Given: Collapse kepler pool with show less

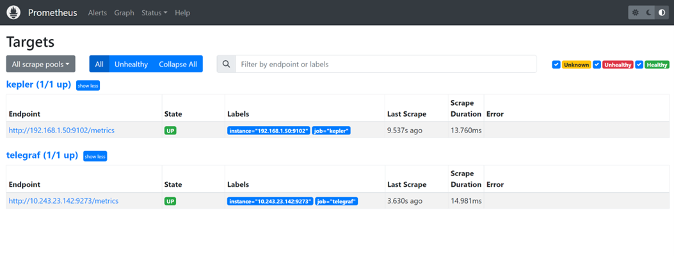Looking at the screenshot, I should (88, 85).
